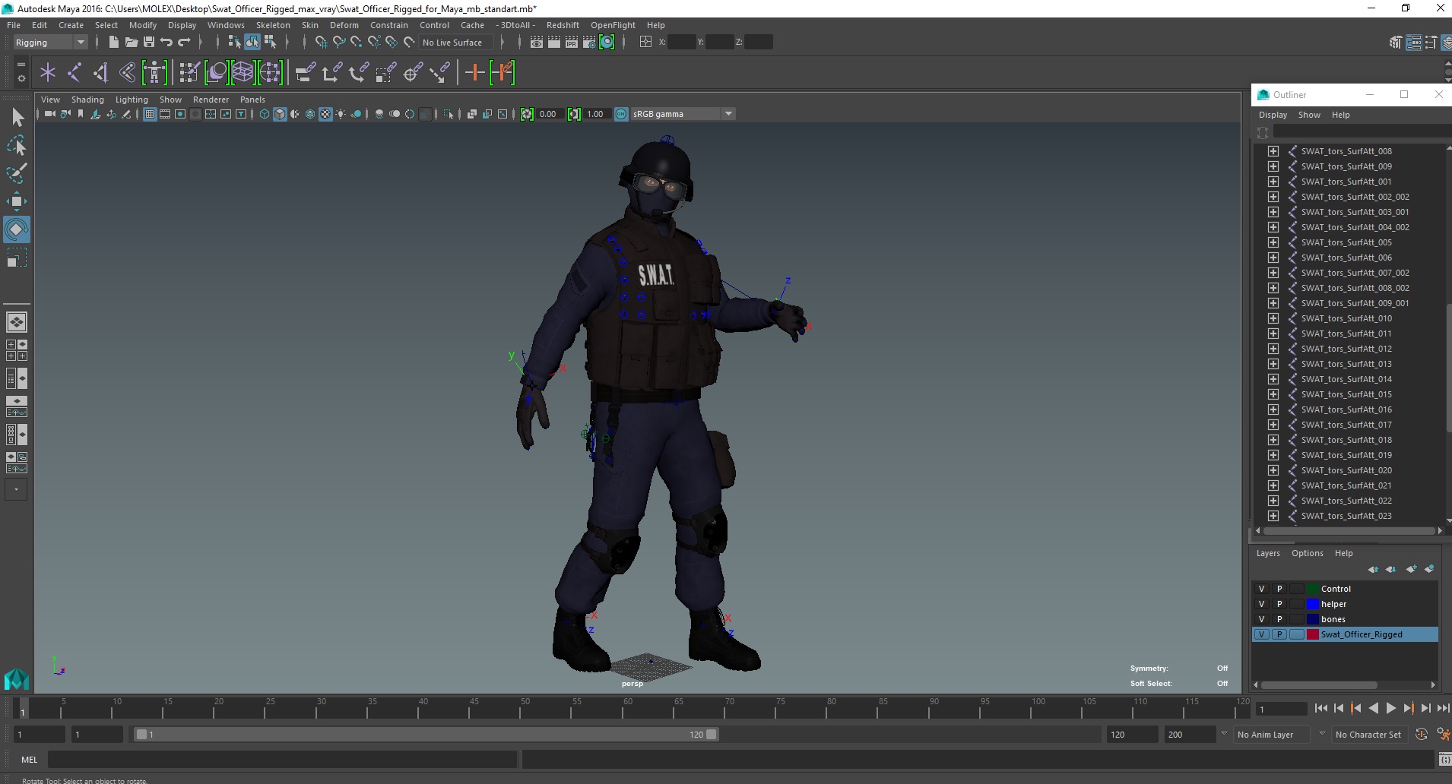1452x784 pixels.
Task: Open the sRGB gamma color dropdown
Action: coord(683,114)
